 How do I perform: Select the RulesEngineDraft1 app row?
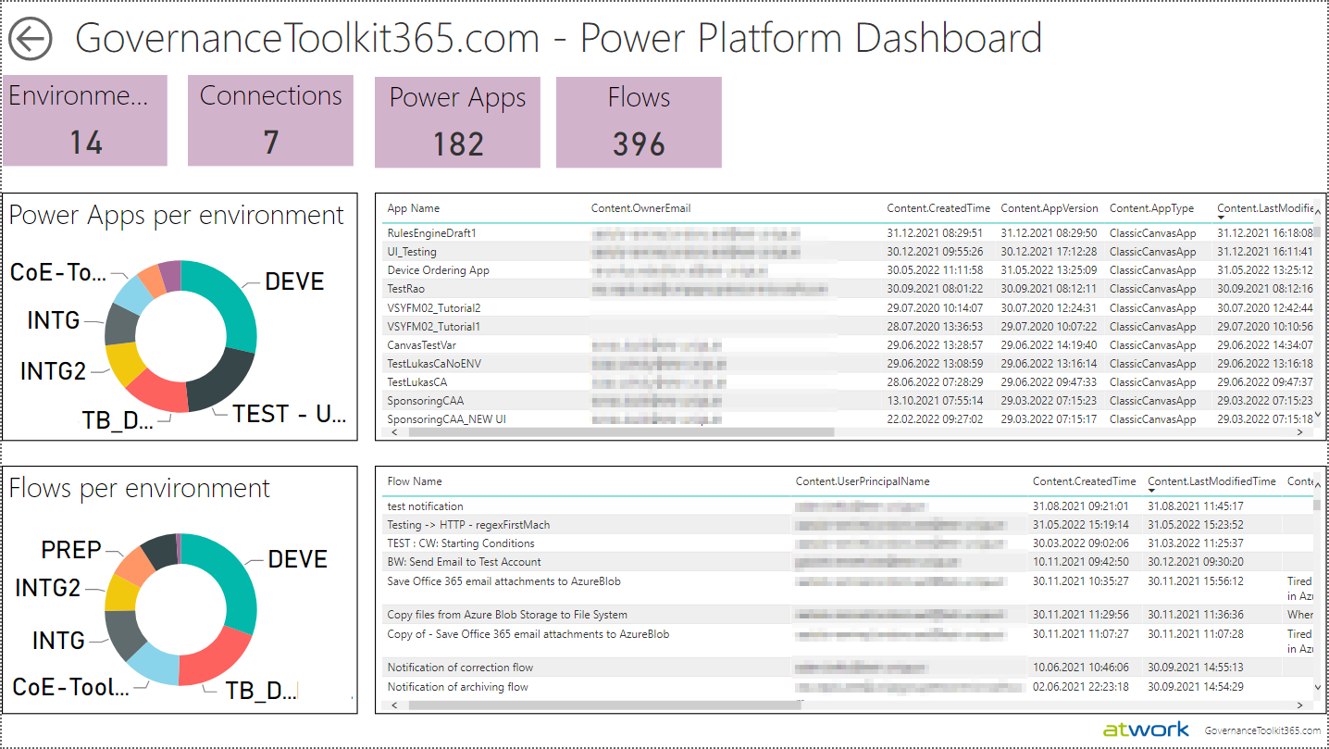(431, 233)
